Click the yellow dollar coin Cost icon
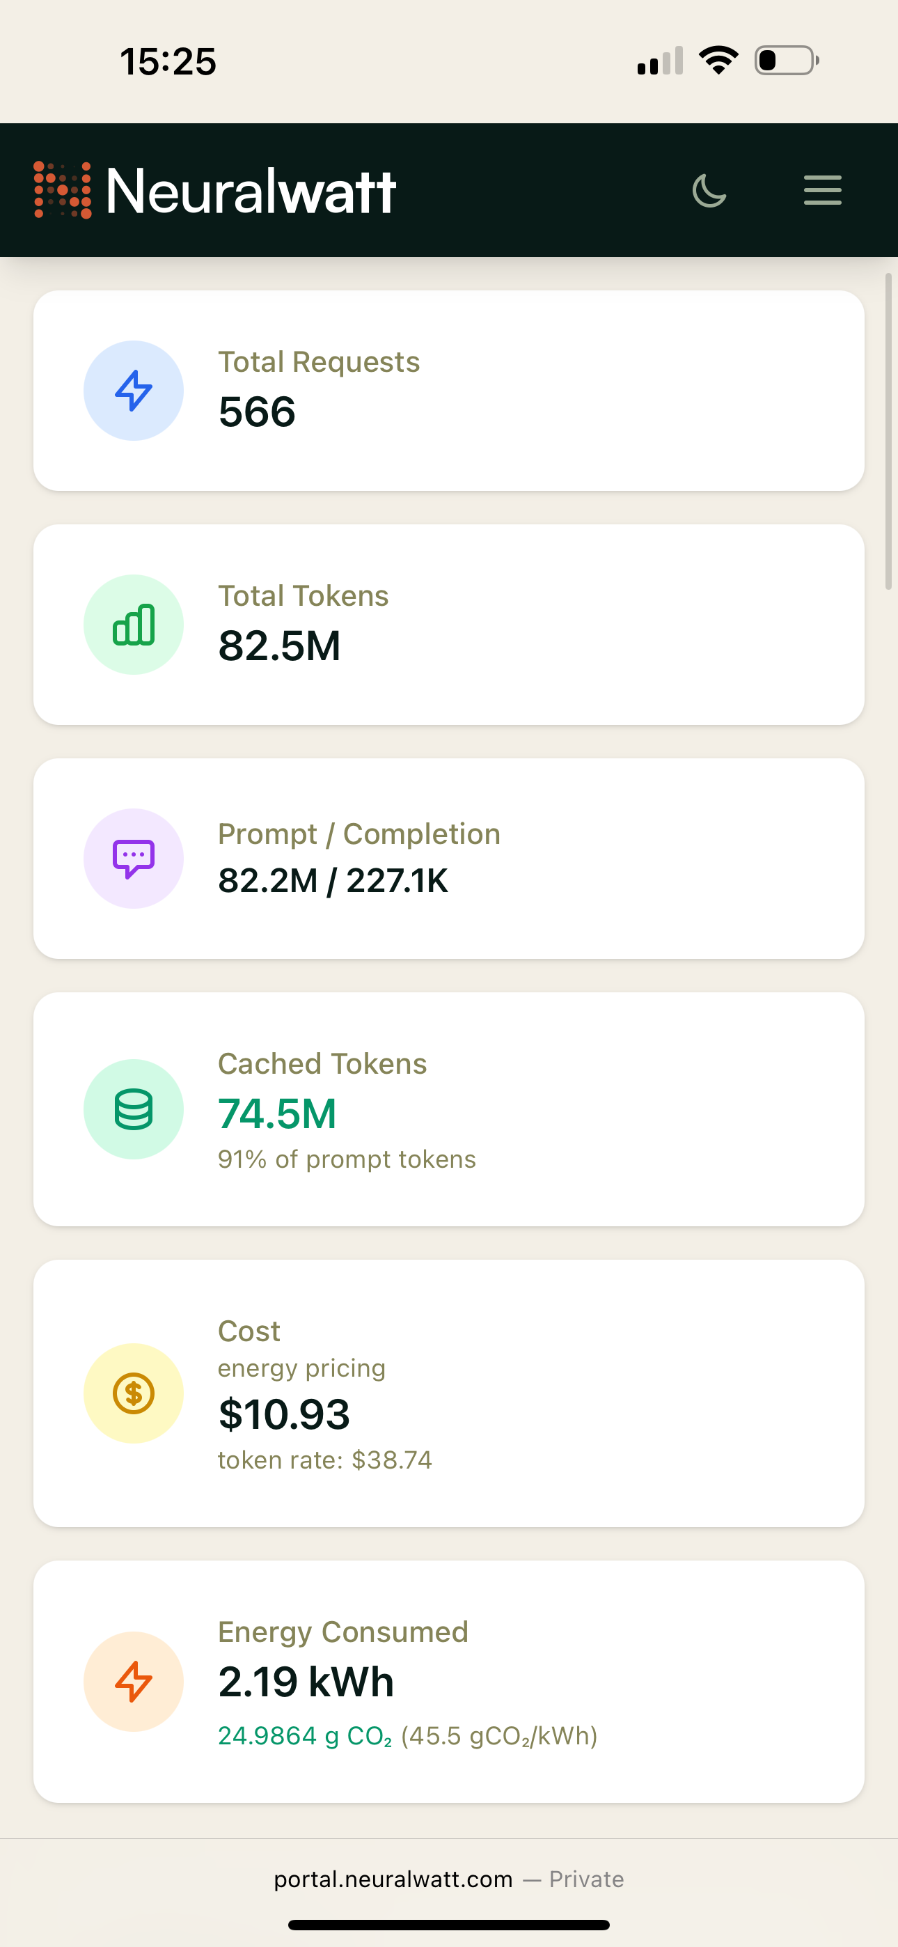 pos(134,1393)
